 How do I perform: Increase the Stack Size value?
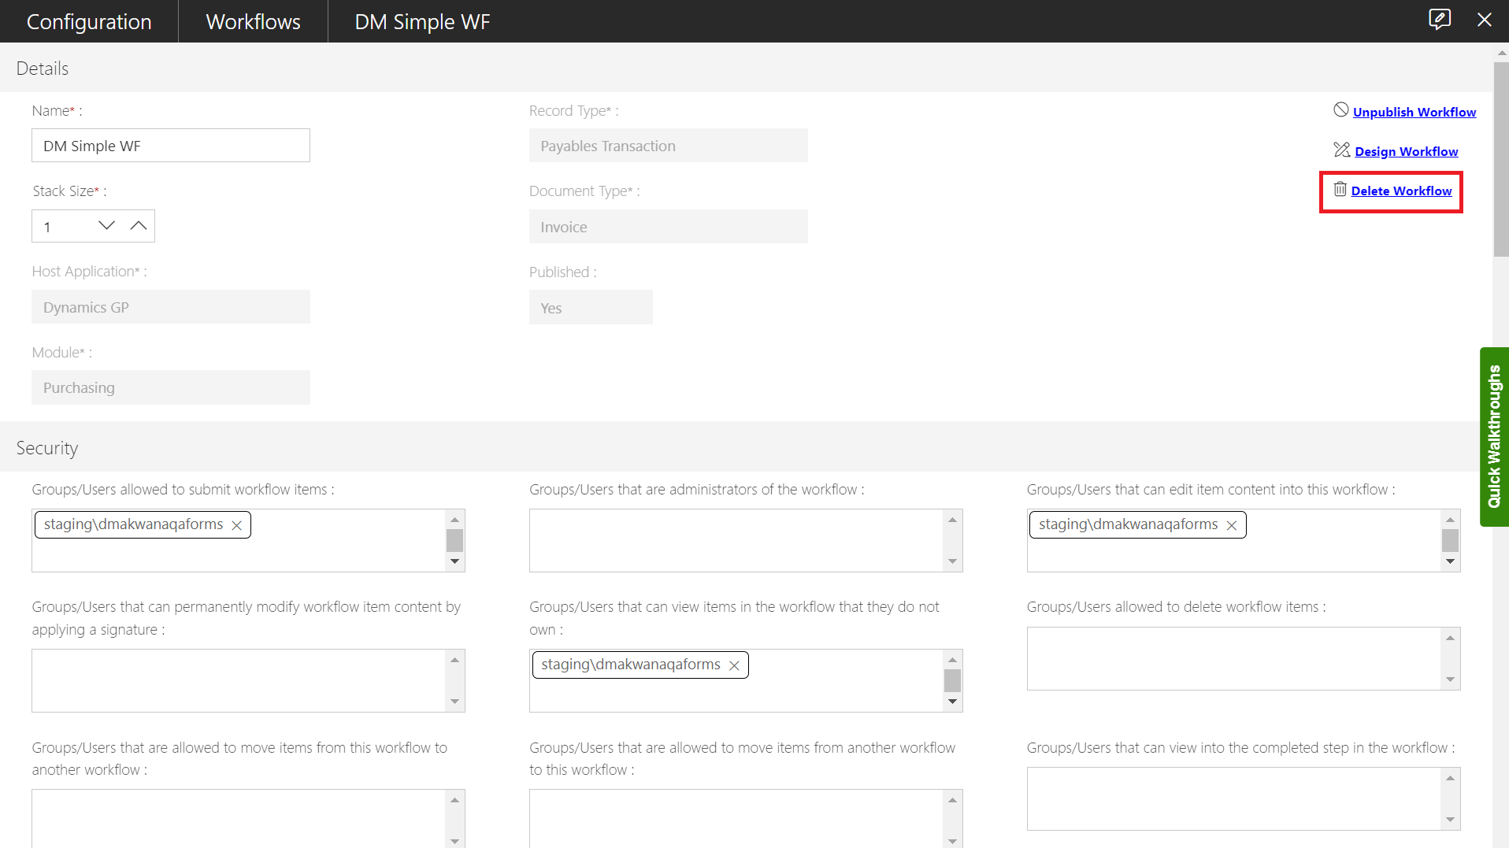139,226
